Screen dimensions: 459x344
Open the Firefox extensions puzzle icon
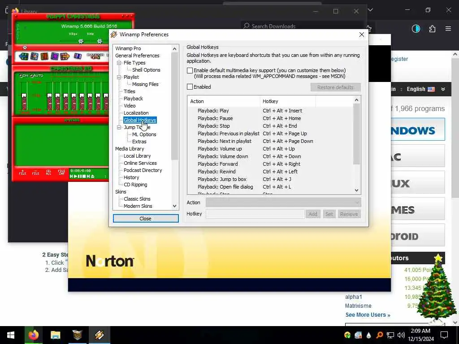tap(432, 29)
